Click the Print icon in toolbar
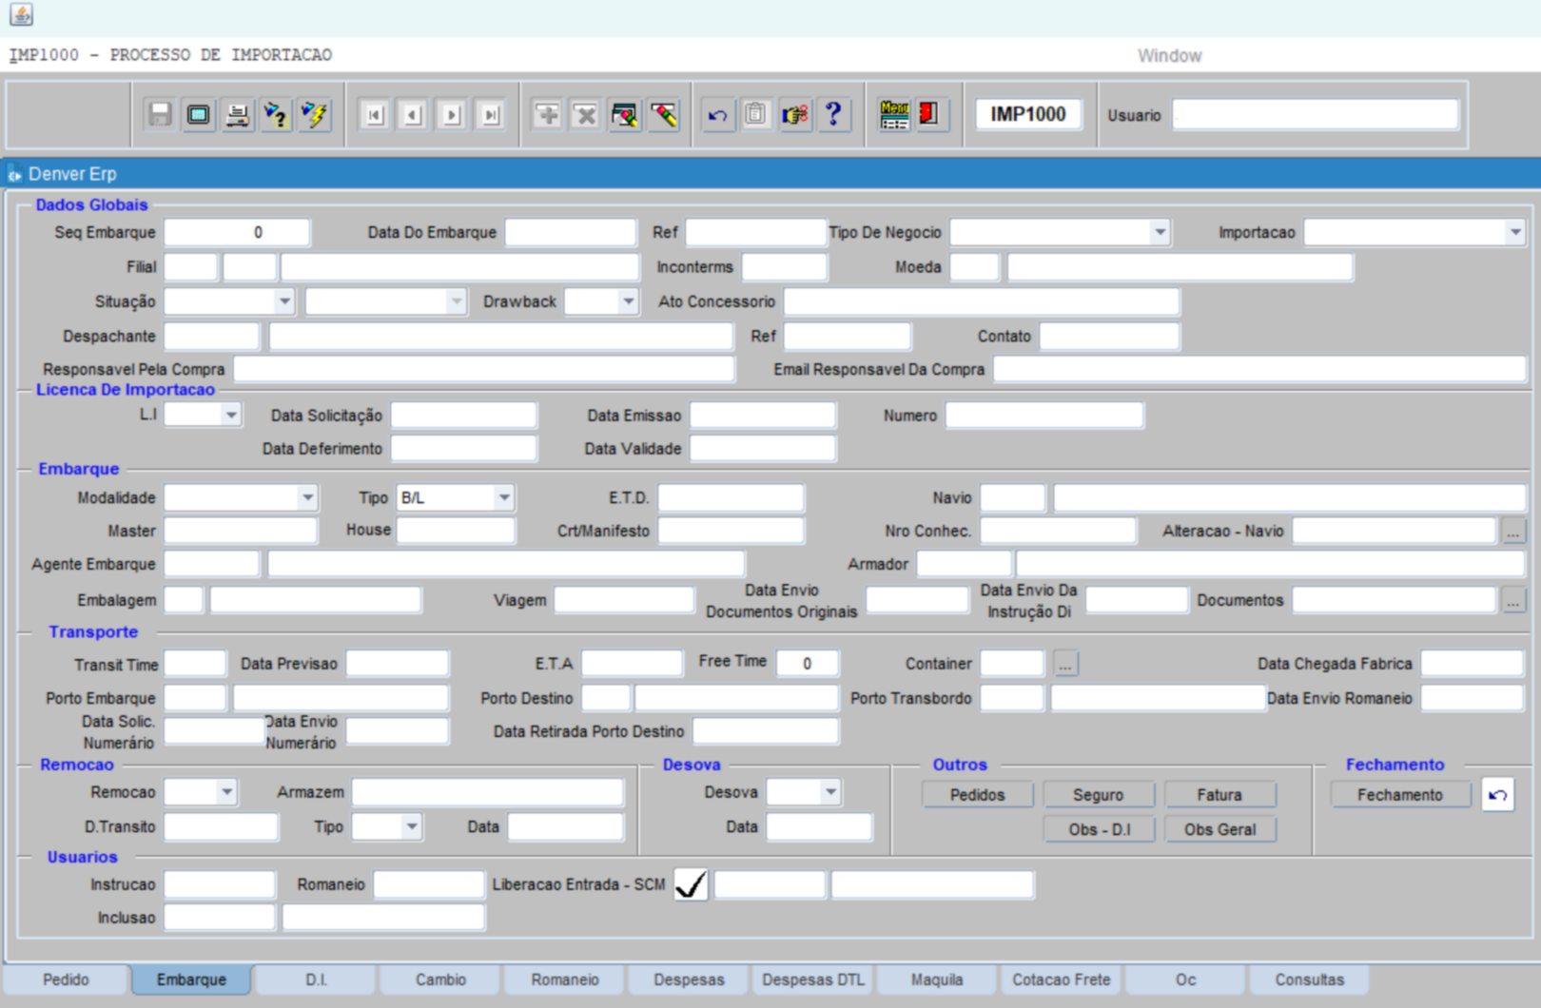The width and height of the screenshot is (1541, 1008). click(237, 115)
